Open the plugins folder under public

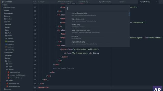[9, 33]
